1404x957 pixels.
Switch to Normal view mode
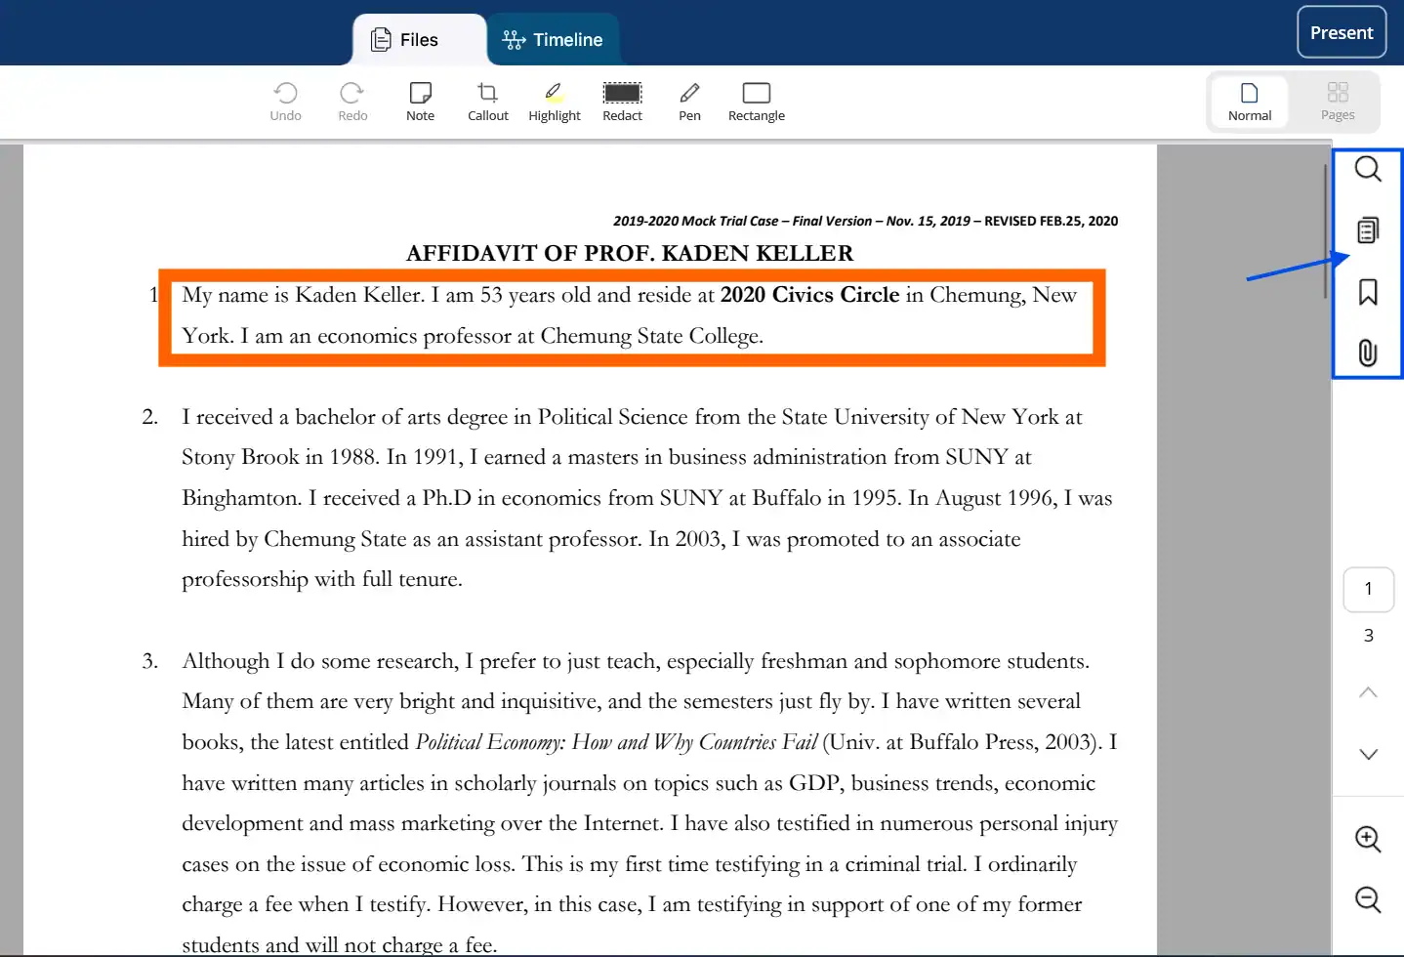click(1250, 102)
